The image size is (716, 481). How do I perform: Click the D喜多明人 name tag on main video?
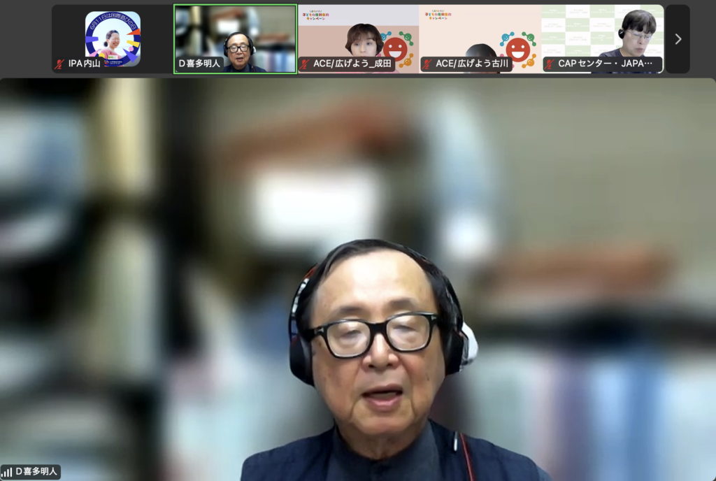point(36,472)
